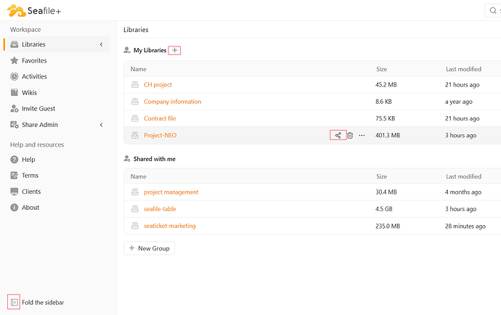Expand the Share Admin chevron
Viewport: 501px width, 315px height.
click(101, 125)
